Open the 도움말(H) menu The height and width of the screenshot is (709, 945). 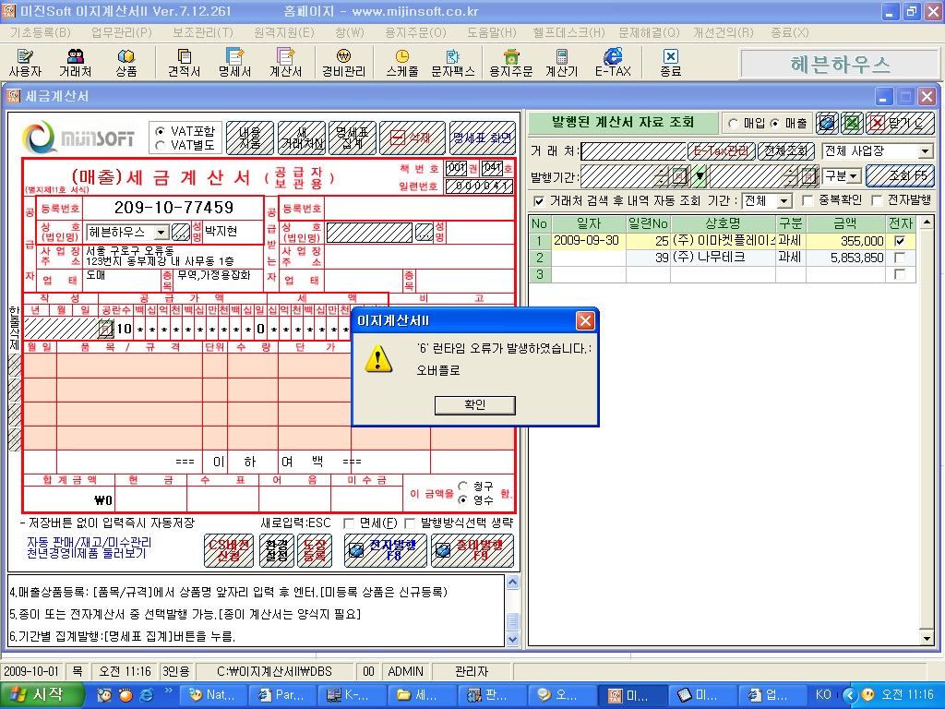coord(492,32)
